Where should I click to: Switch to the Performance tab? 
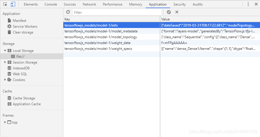[x=112, y=4]
